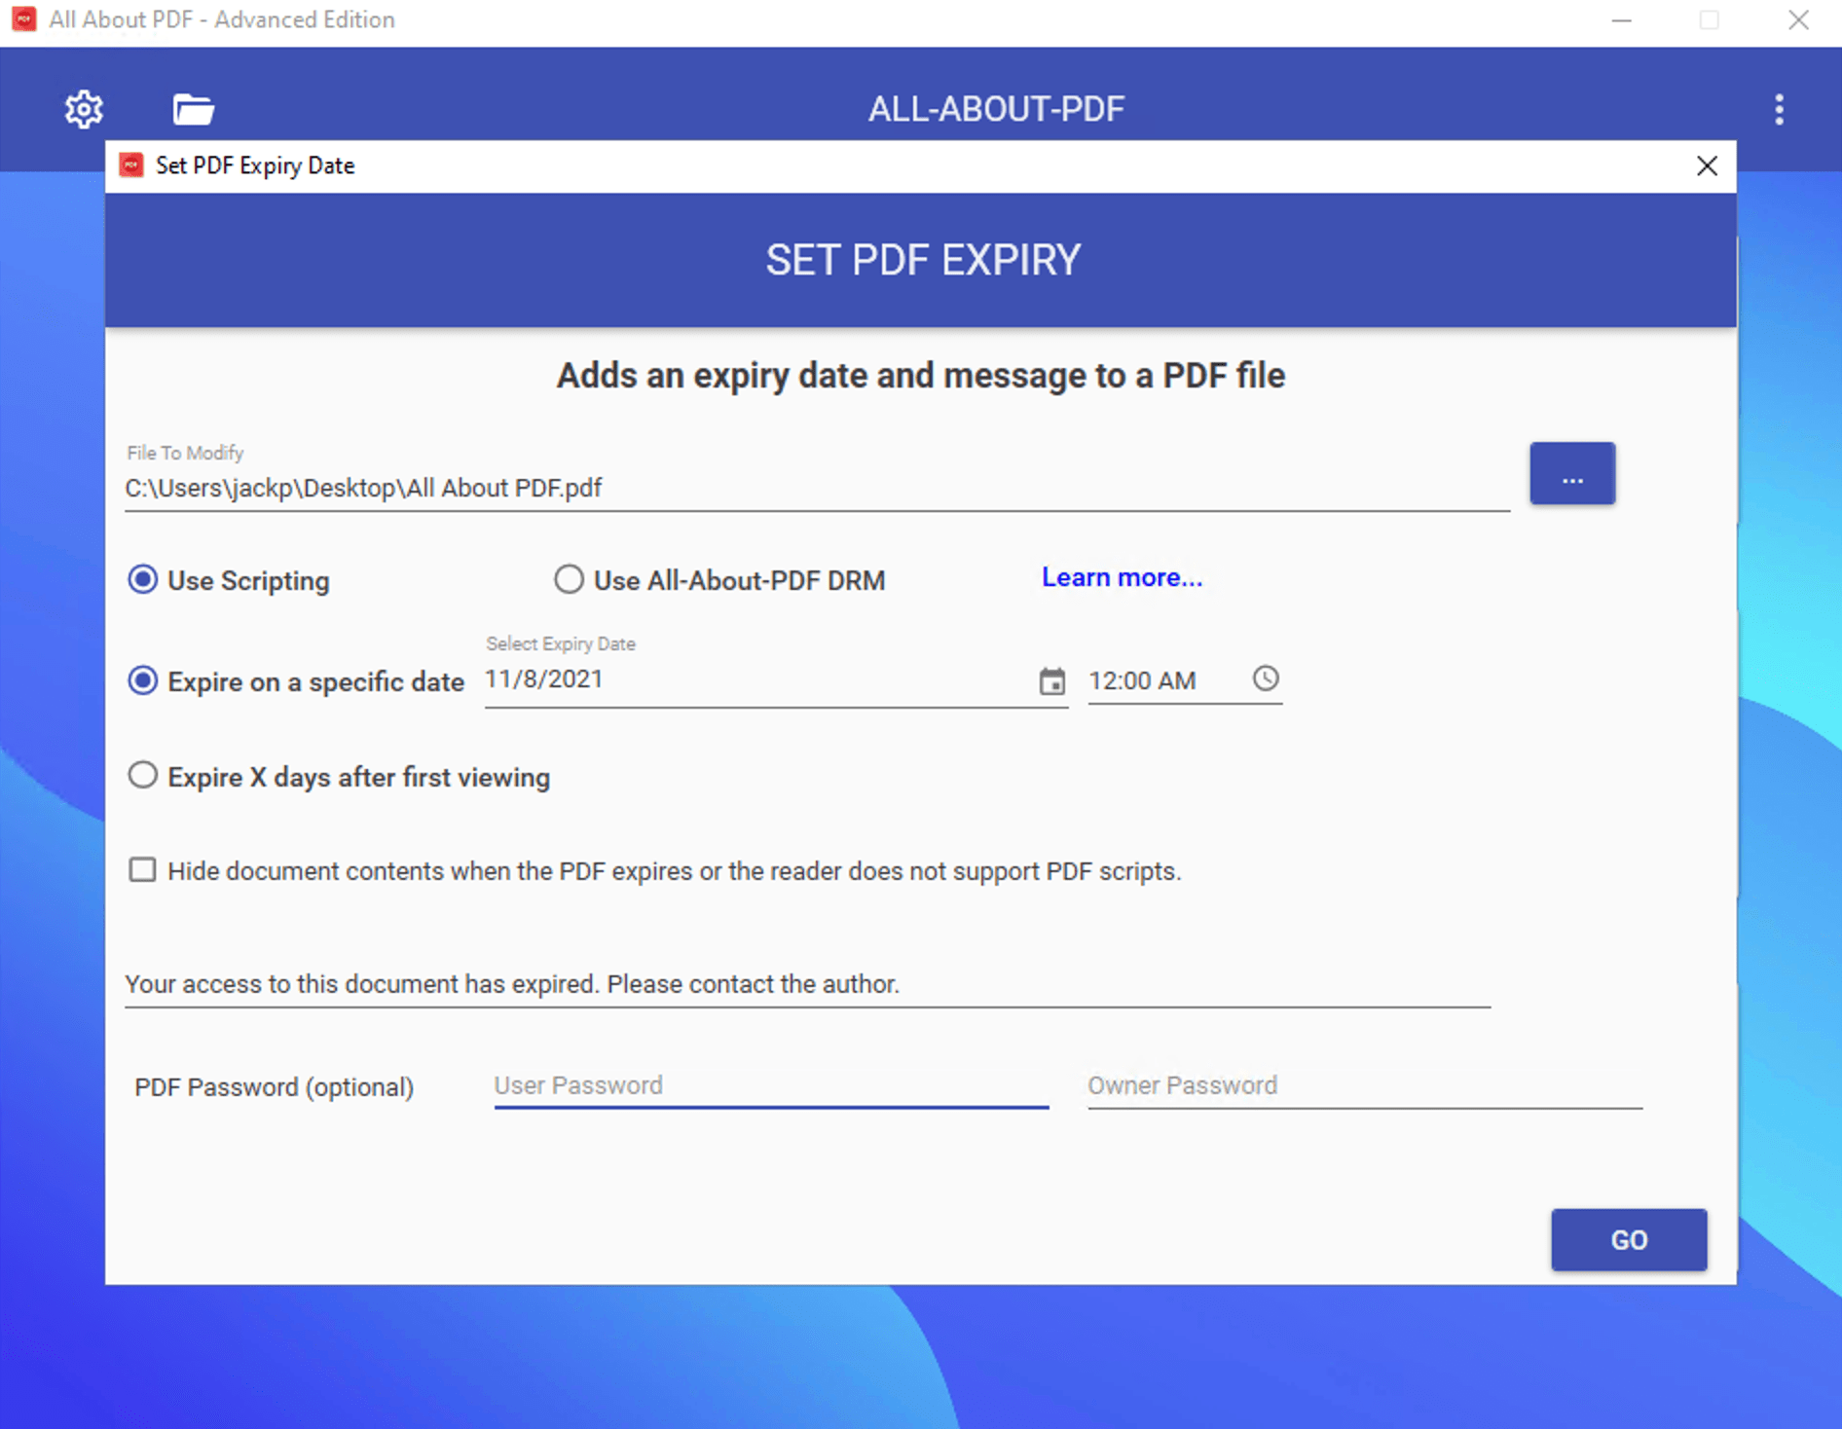
Task: Select "Expire on a specific date"
Action: tap(142, 680)
